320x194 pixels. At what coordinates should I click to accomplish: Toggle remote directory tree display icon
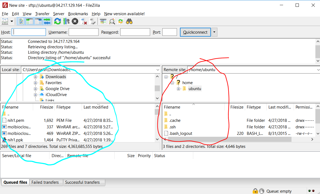coord(38,21)
